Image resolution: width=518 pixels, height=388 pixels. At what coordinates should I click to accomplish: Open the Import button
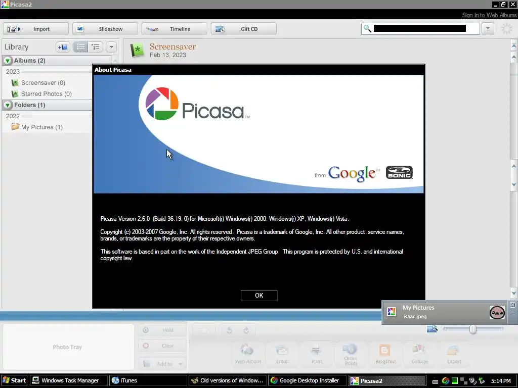click(x=36, y=29)
